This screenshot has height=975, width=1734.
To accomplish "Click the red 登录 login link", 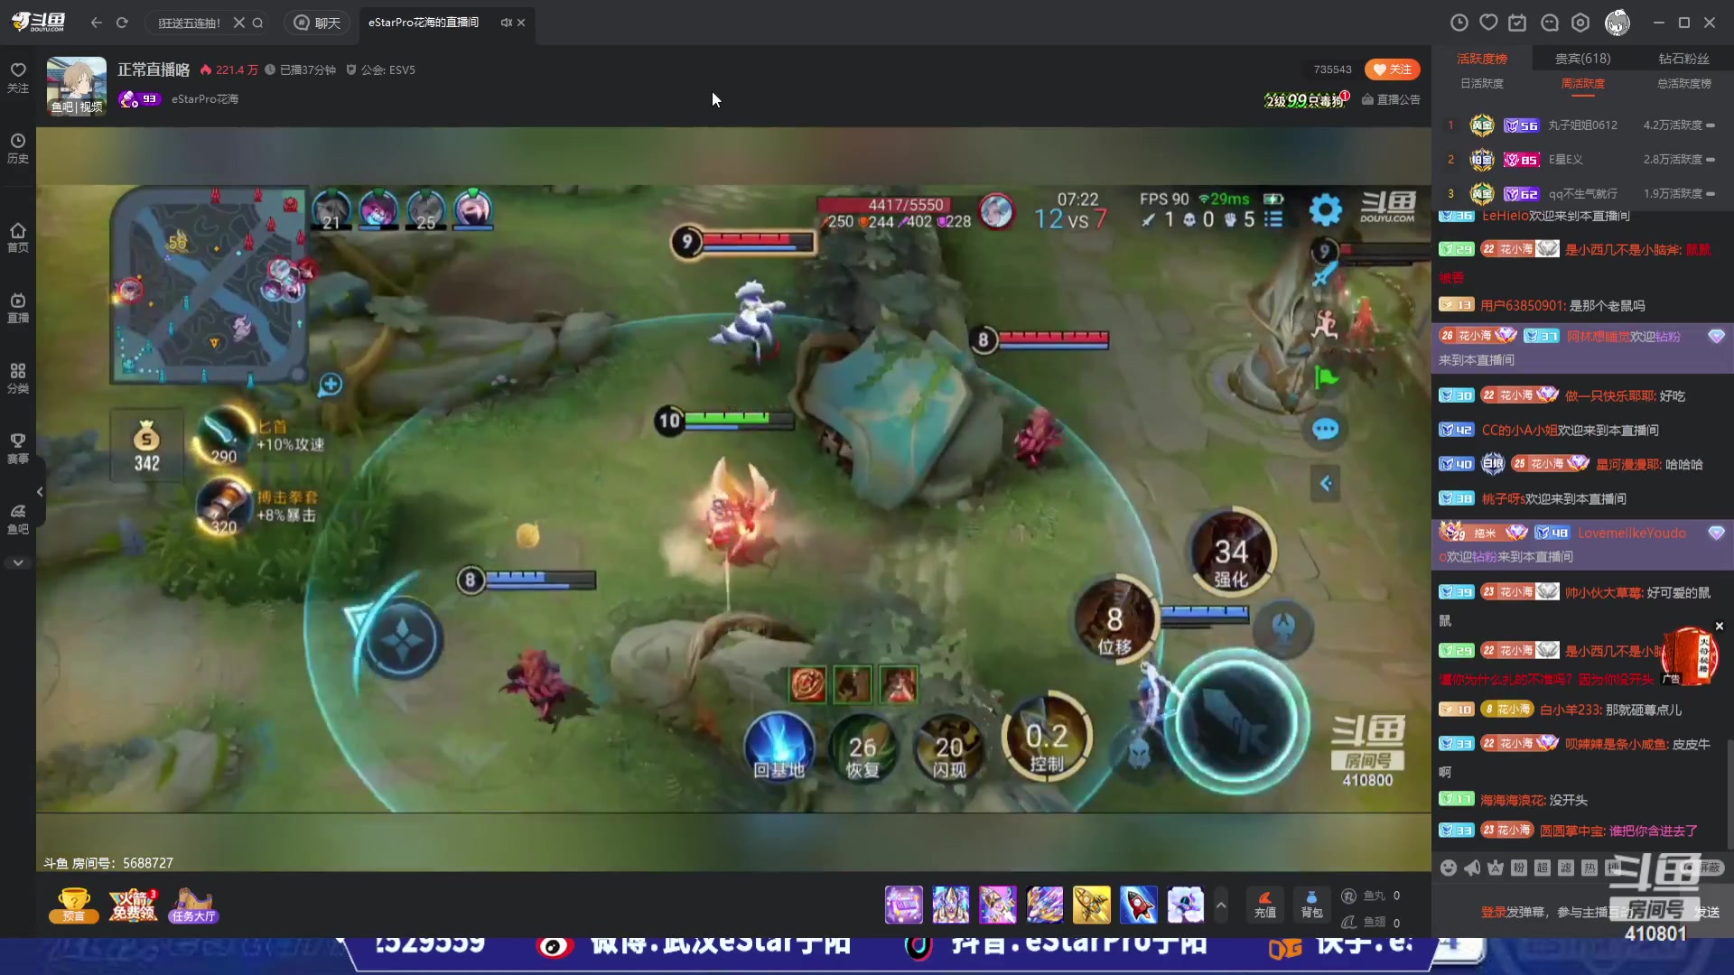I will pos(1493,912).
